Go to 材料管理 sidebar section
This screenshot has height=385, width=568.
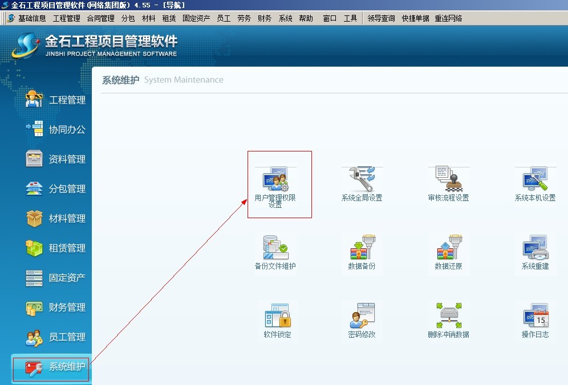click(67, 219)
